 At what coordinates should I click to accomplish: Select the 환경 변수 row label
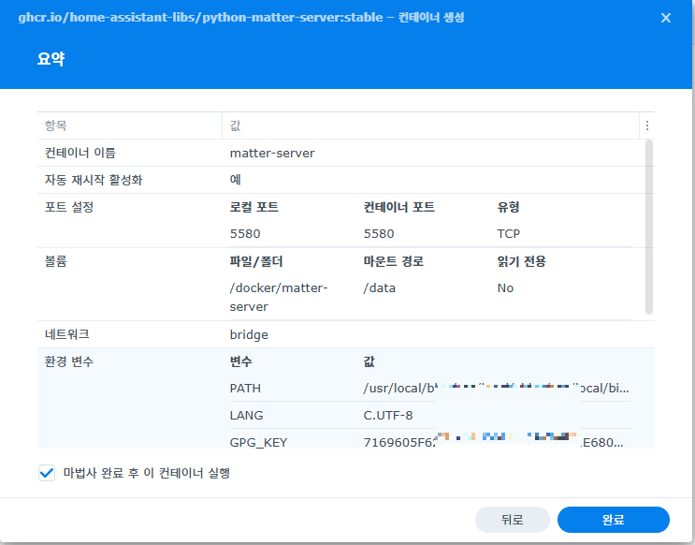[x=69, y=361]
